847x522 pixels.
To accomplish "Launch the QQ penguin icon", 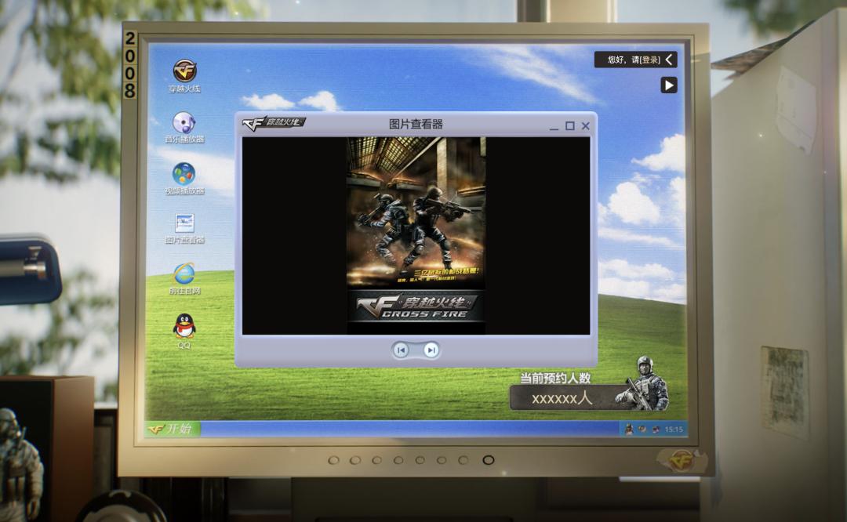I will [184, 331].
